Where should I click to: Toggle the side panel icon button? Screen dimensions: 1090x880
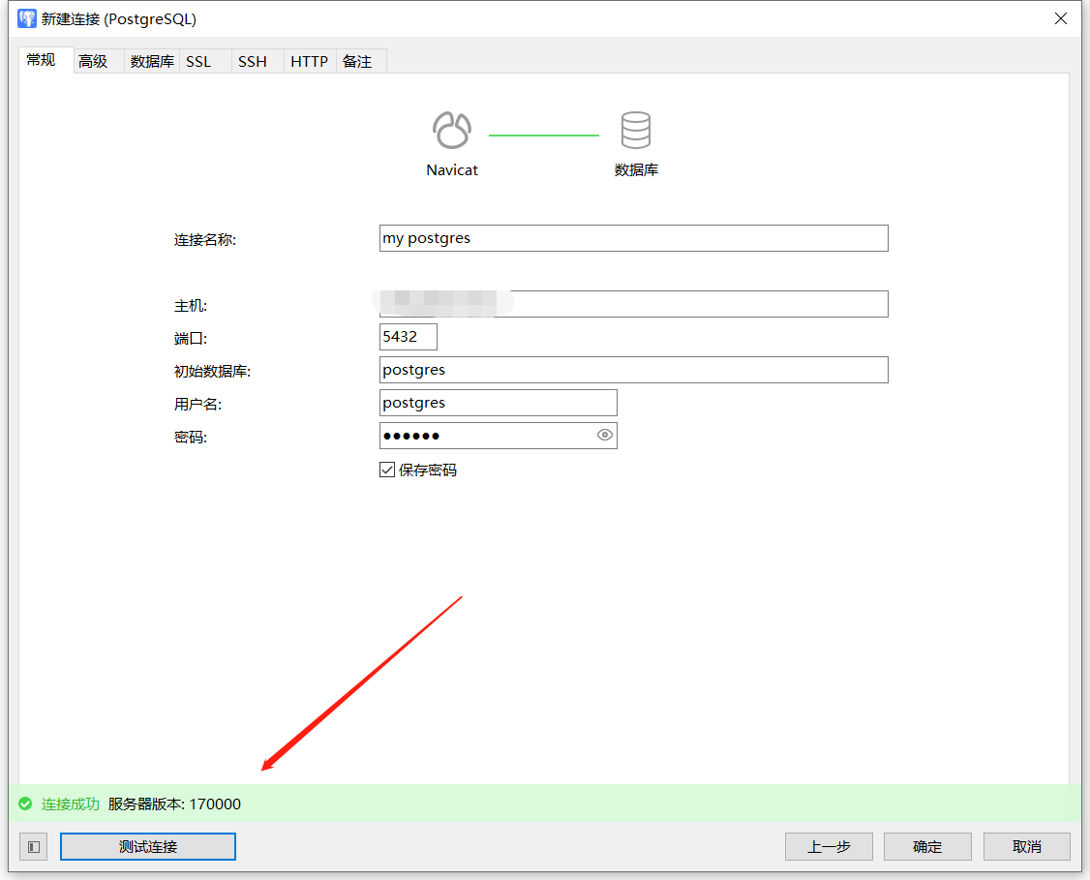click(33, 847)
